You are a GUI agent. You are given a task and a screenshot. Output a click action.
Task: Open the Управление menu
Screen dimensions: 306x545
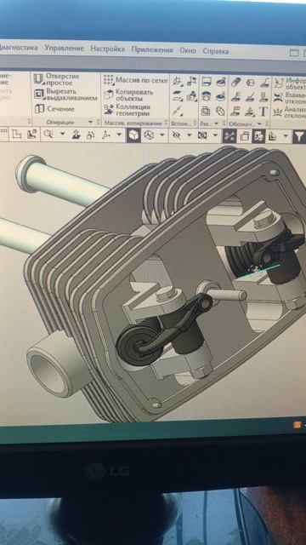pyautogui.click(x=65, y=48)
